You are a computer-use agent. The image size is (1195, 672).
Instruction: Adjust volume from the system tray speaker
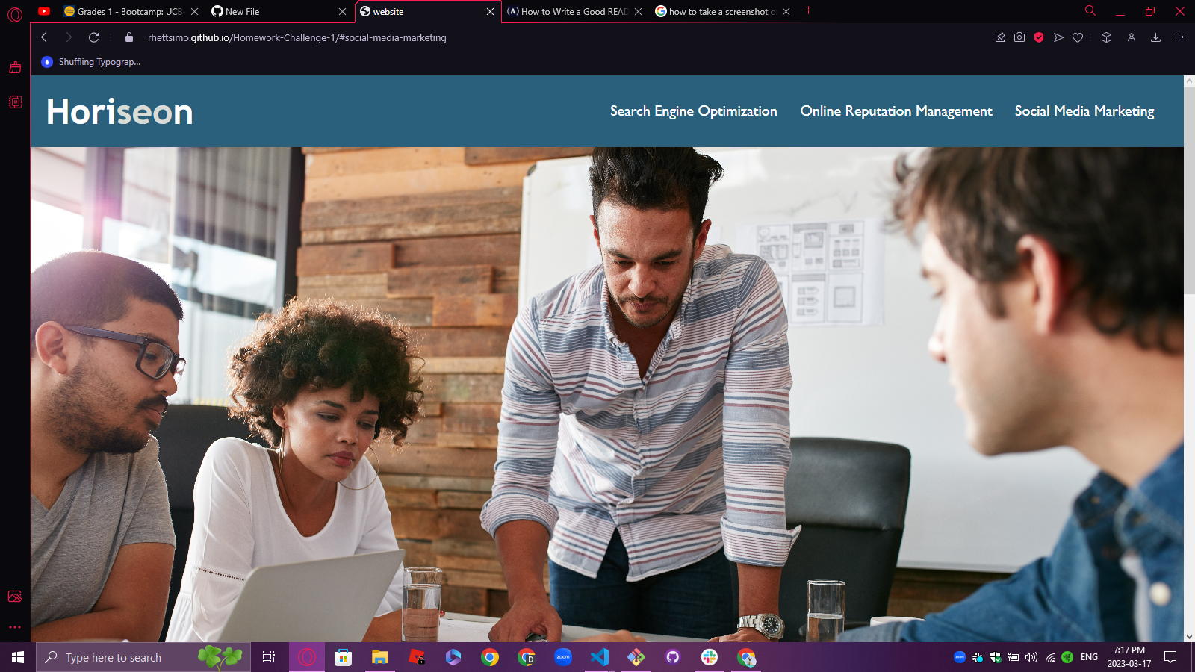point(1031,657)
